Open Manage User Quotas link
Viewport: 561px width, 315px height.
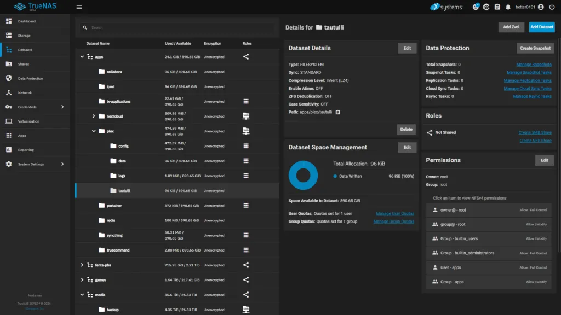(396, 214)
